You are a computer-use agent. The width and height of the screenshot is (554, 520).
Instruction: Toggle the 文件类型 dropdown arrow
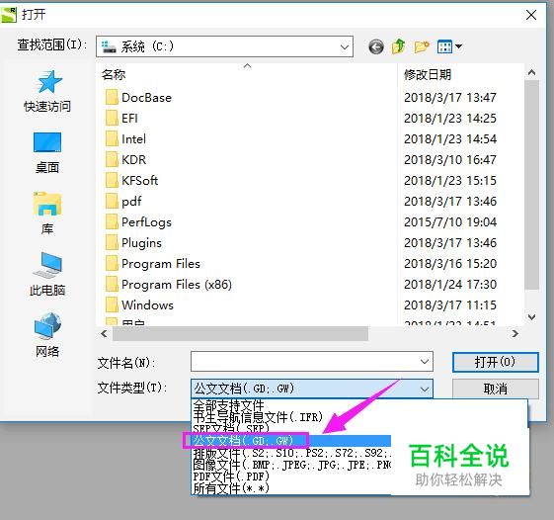[425, 390]
